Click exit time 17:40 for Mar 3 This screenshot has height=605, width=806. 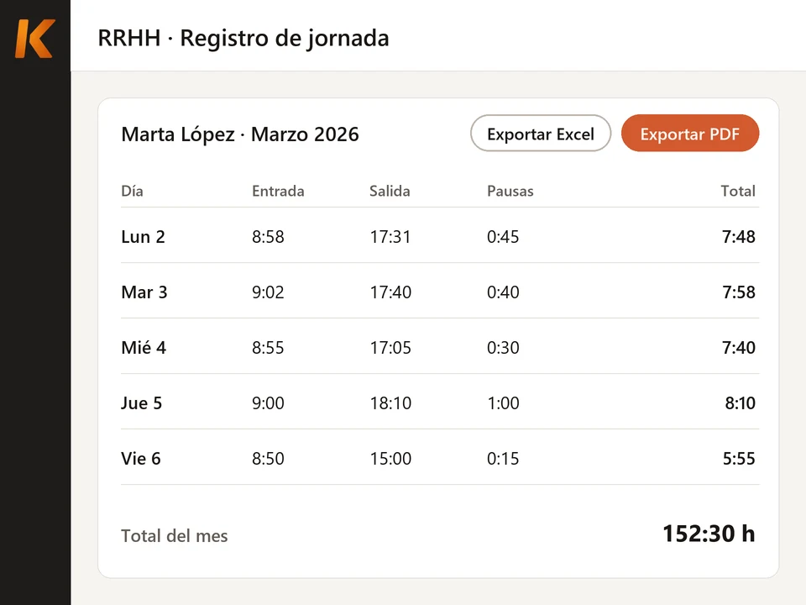[x=390, y=292]
